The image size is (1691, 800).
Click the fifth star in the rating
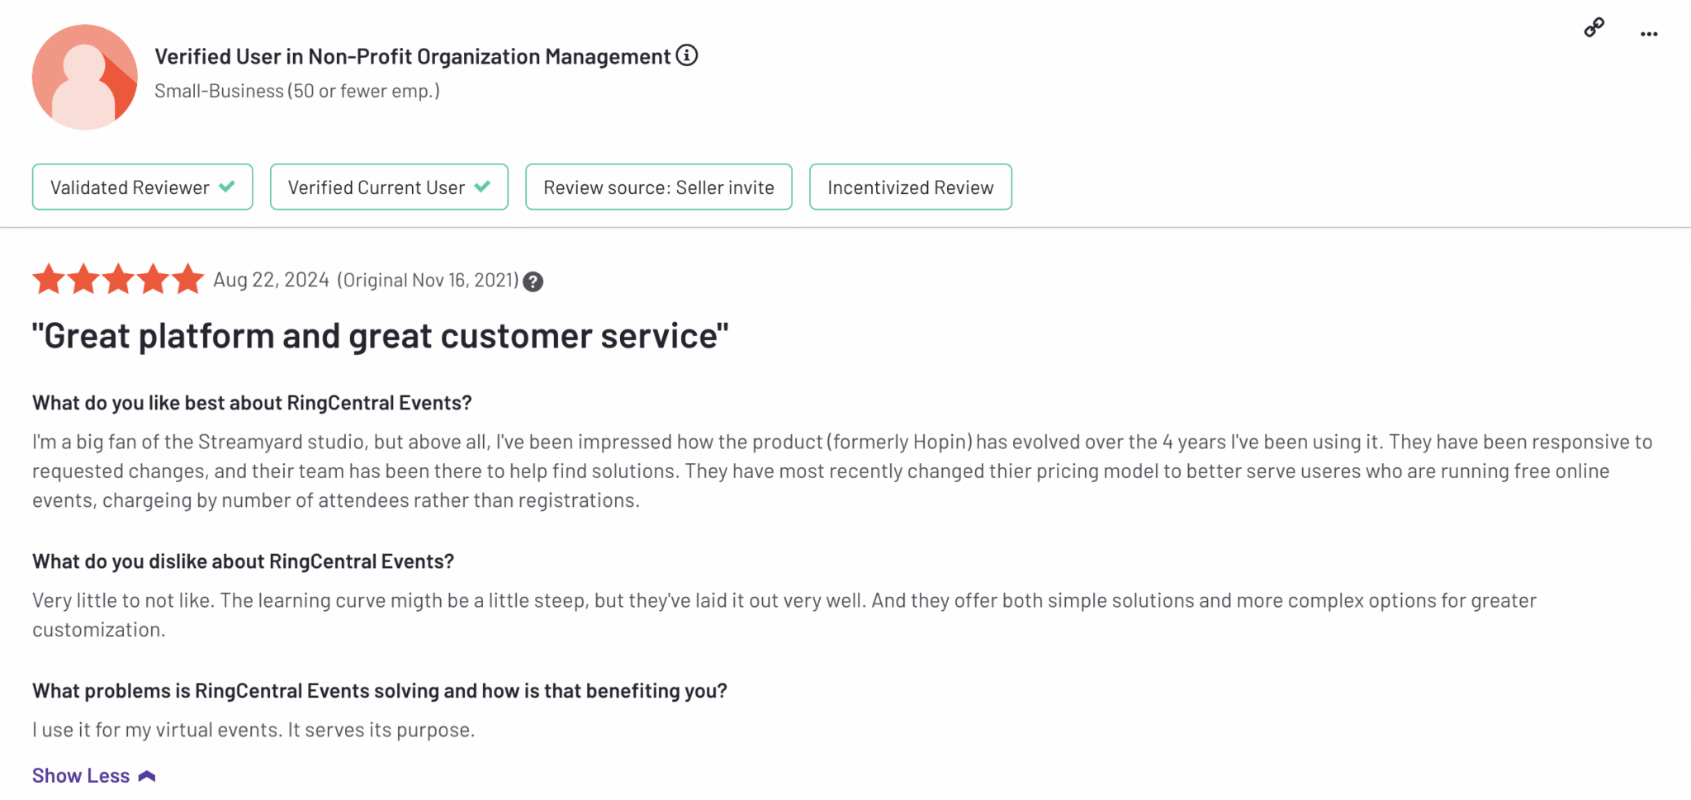coord(188,279)
